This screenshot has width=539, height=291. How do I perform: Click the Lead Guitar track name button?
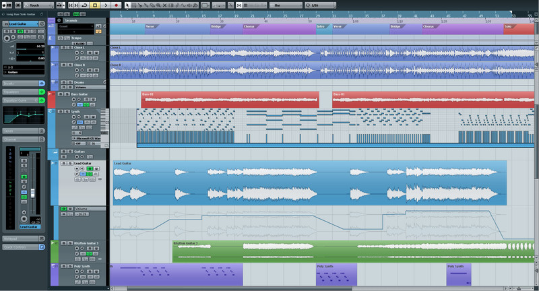(x=20, y=24)
